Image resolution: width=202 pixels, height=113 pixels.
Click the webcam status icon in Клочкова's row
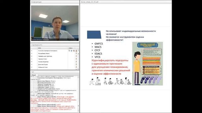click(74, 51)
